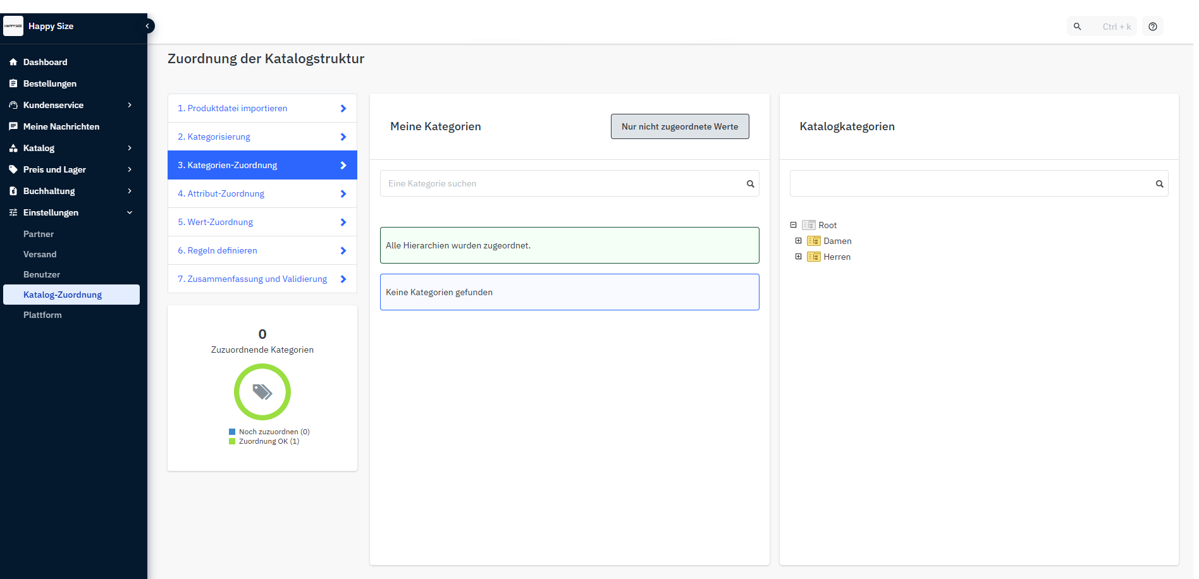This screenshot has width=1199, height=579.
Task: Expand the Herren tree node
Action: 798,257
